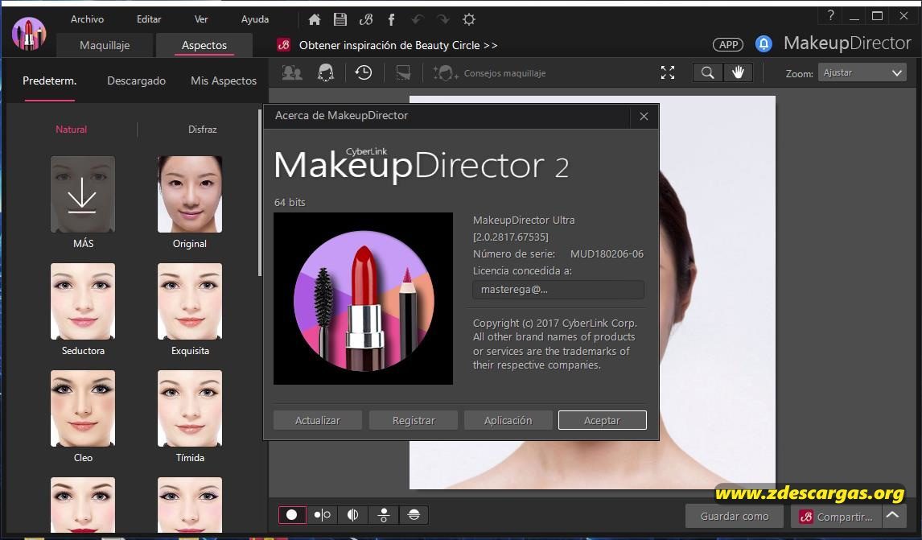Screen dimensions: 922x540
Task: Click the Actualizar button in dialog
Action: (318, 420)
